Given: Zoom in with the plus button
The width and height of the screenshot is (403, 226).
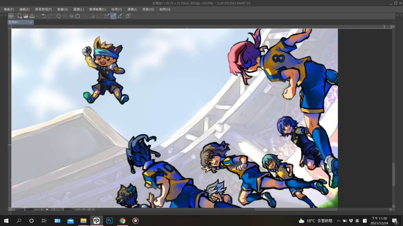Looking at the screenshot, I should point(42,210).
